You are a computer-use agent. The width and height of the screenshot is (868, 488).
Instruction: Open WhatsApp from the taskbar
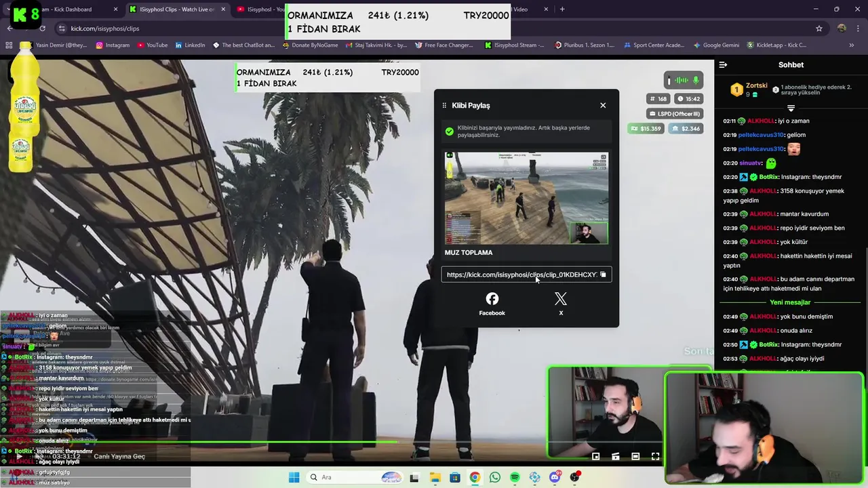tap(495, 477)
